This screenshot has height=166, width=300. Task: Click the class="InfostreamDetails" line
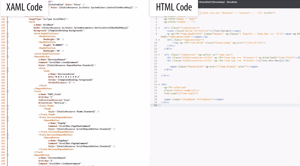182,90
